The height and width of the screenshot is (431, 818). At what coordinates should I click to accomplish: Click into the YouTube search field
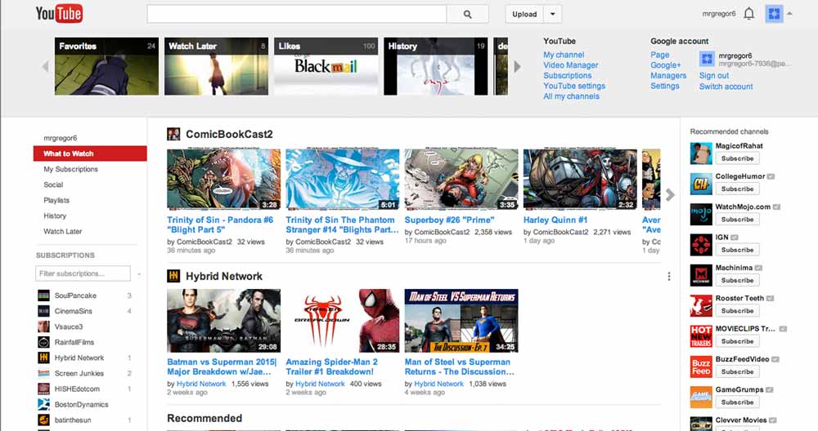[x=296, y=14]
